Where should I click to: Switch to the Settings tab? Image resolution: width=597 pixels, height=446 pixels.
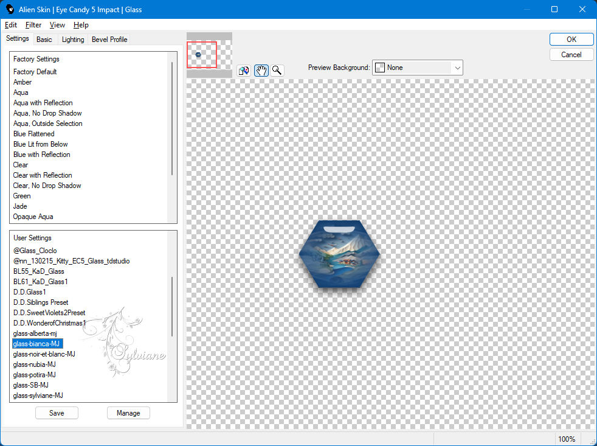pyautogui.click(x=18, y=38)
